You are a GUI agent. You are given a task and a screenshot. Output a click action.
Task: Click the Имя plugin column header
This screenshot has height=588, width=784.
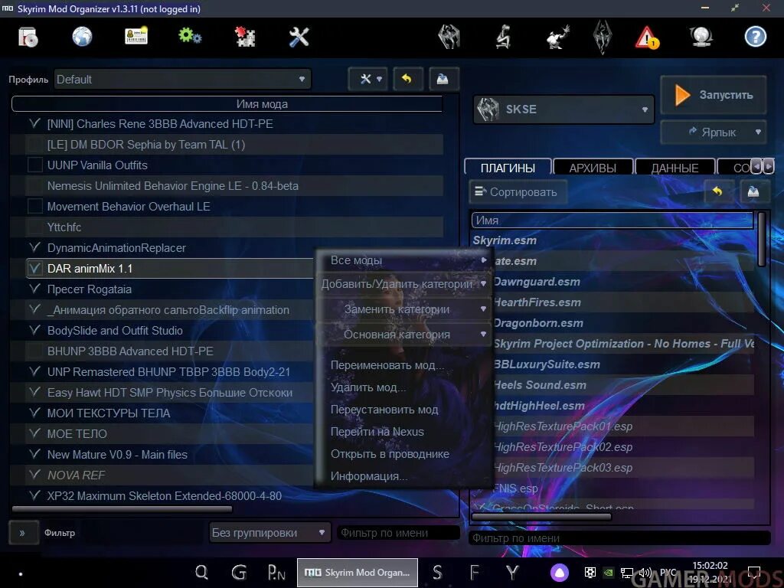(x=612, y=220)
